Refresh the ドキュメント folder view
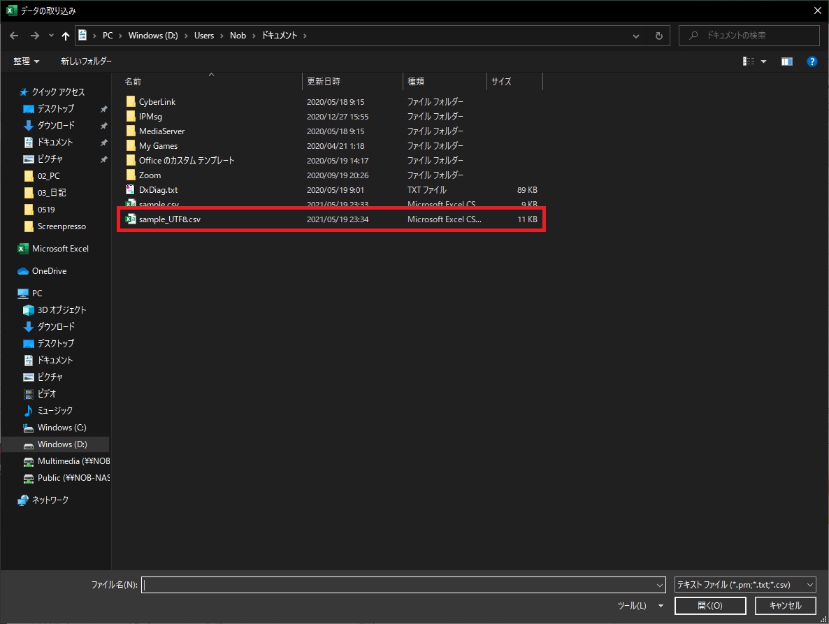Screen dimensions: 829x624 (658, 36)
